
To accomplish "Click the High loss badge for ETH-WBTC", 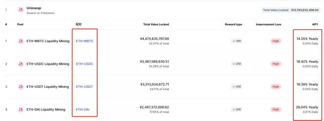I will click(276, 41).
